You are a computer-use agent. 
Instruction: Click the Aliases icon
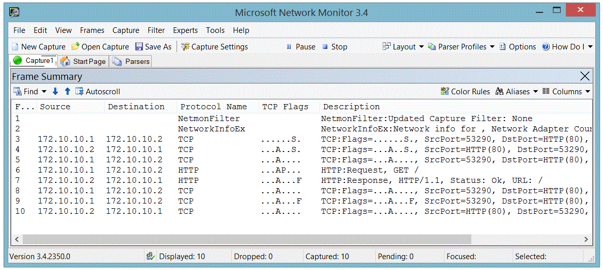point(500,91)
